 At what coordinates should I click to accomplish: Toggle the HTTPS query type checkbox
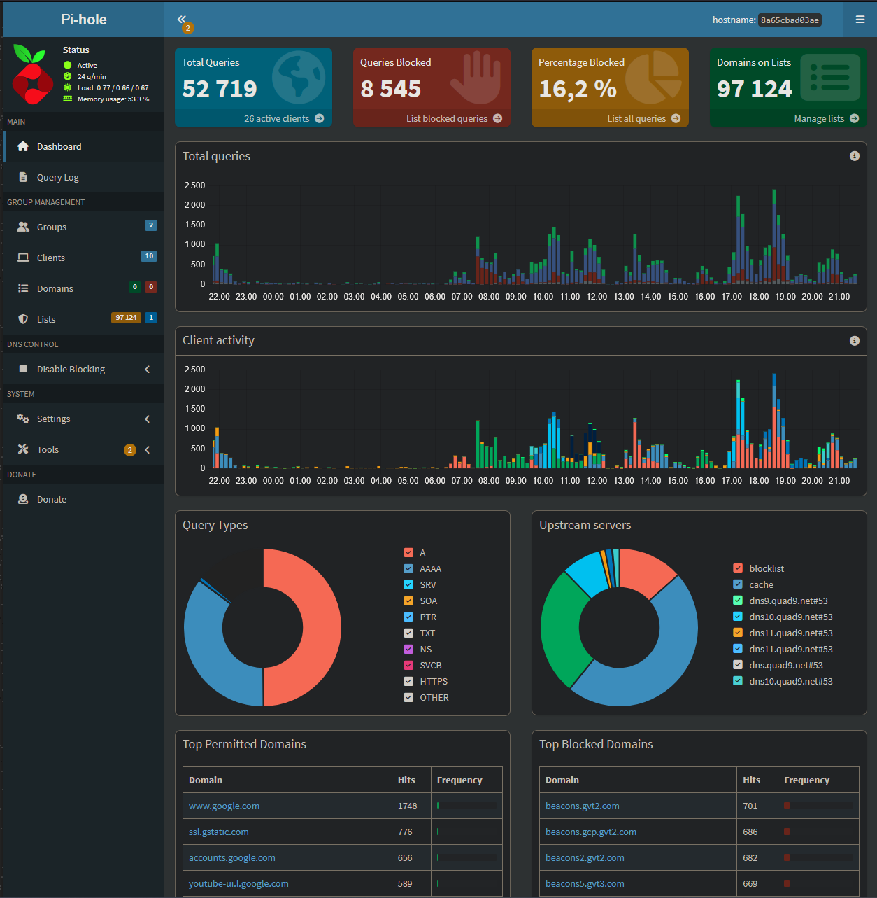pyautogui.click(x=408, y=681)
